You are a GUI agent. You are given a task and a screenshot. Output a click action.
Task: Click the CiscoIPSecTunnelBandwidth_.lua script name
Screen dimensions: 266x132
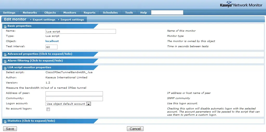[69, 72]
